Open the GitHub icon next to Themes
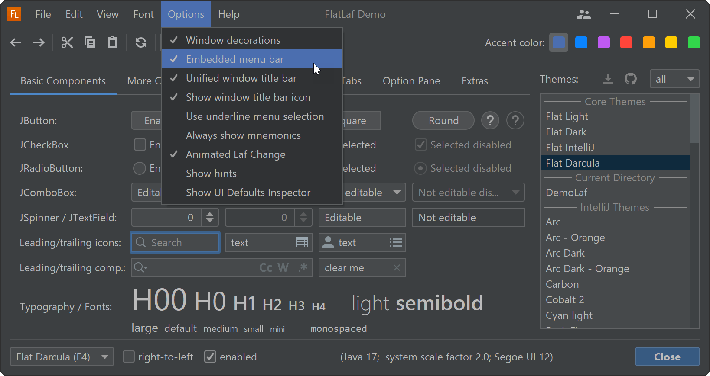The width and height of the screenshot is (710, 376). point(631,79)
